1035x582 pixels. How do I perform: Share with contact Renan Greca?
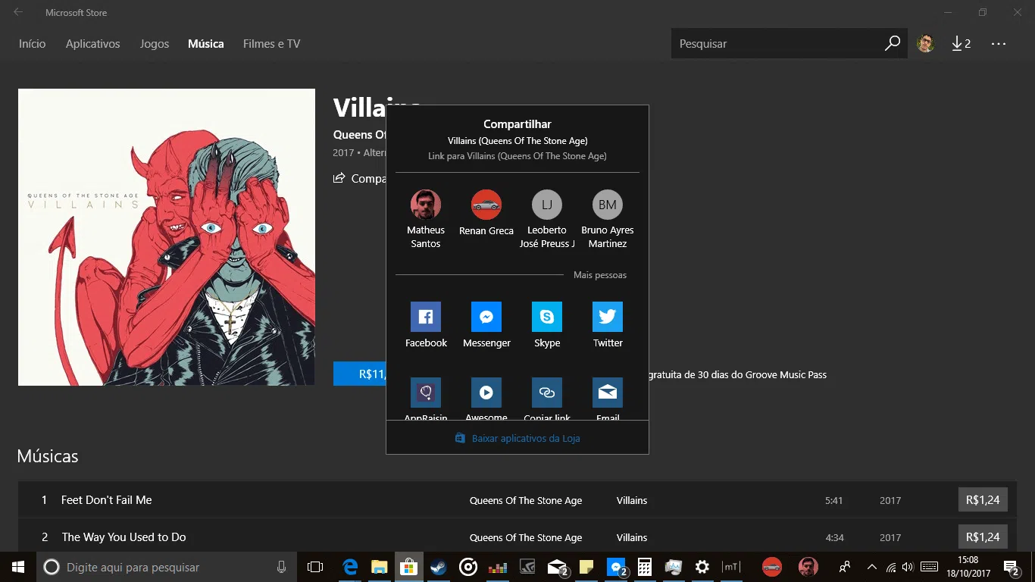[486, 214]
